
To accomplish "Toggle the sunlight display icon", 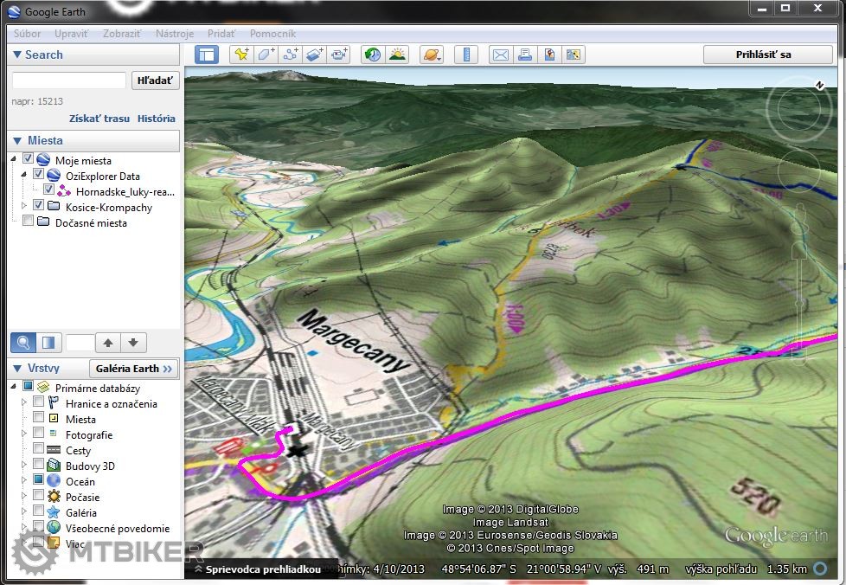I will (397, 55).
